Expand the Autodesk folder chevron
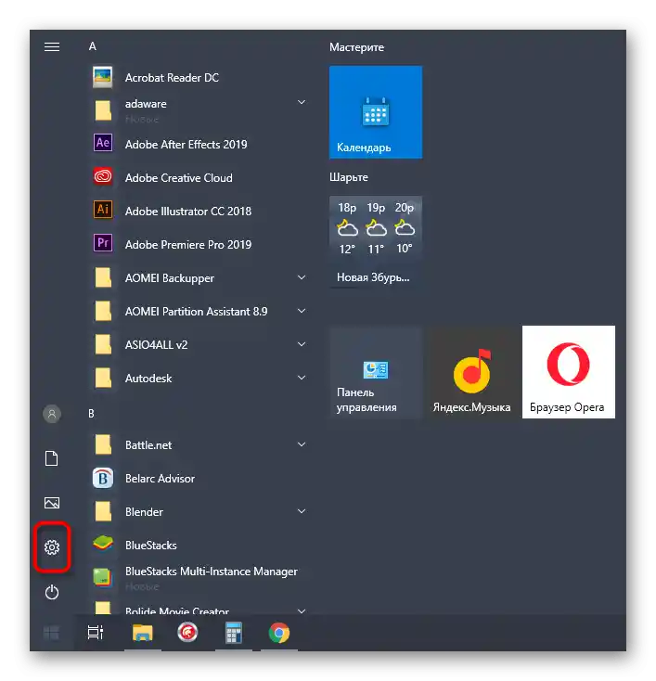 click(x=302, y=378)
